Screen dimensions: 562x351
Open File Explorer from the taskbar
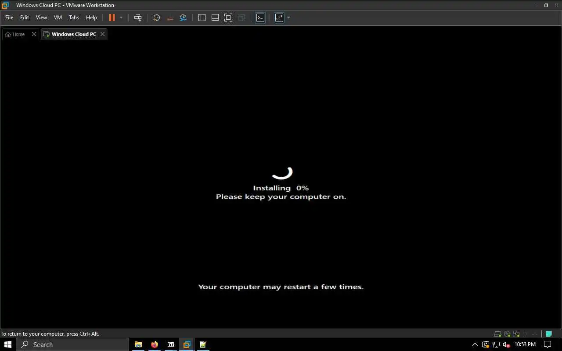[138, 344]
